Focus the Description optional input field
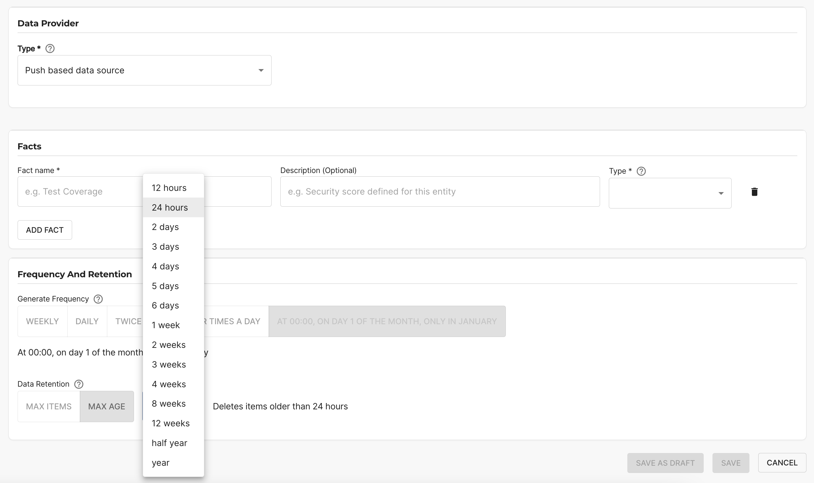814x483 pixels. pos(439,192)
